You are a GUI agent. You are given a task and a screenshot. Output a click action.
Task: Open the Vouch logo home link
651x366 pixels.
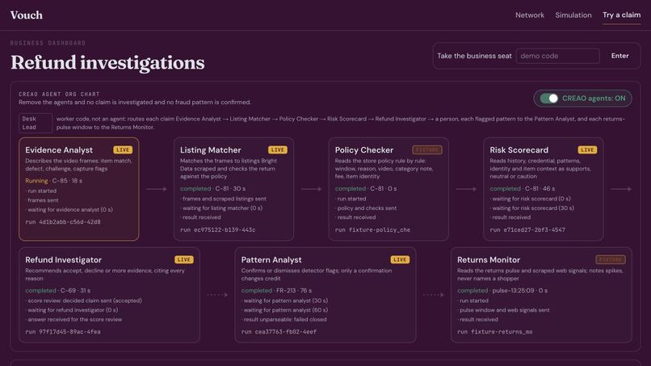click(26, 15)
